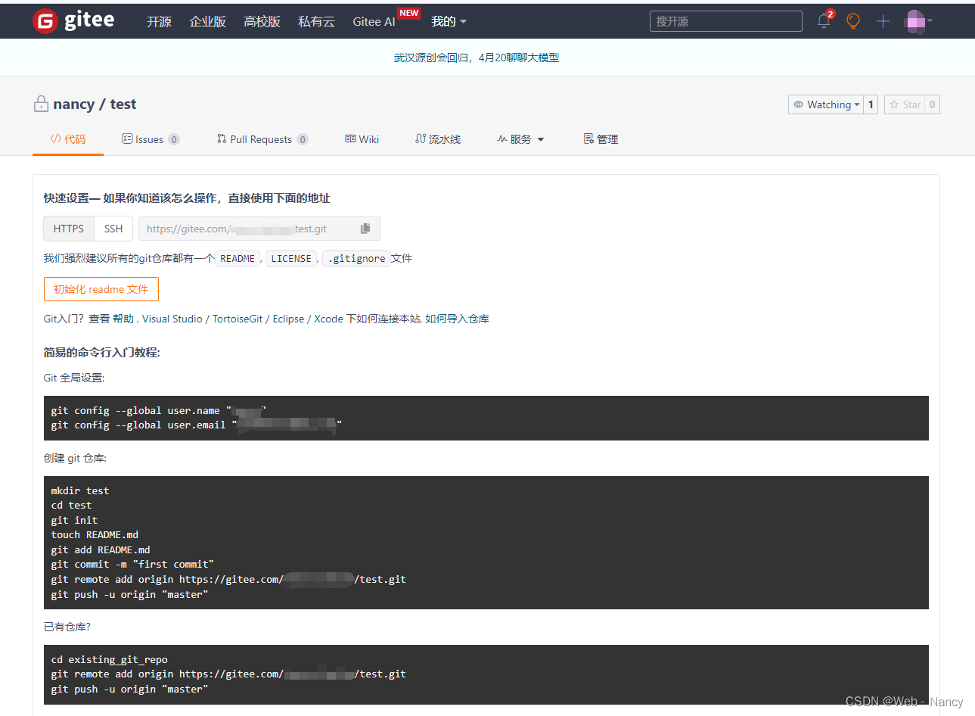Open the 私有云 nav item
This screenshot has height=716, width=975.
316,21
